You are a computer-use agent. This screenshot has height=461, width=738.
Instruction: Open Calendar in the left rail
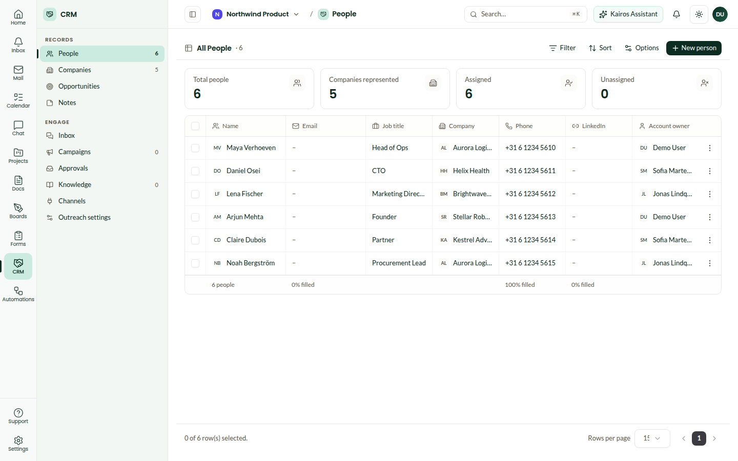(x=18, y=100)
